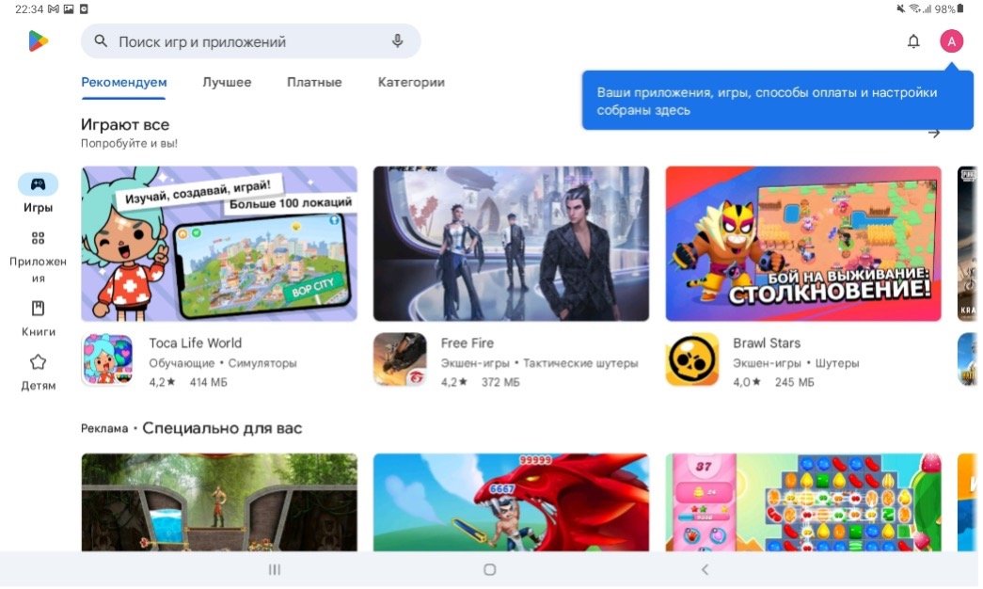Open the account profile avatar
The image size is (983, 589).
coord(951,41)
